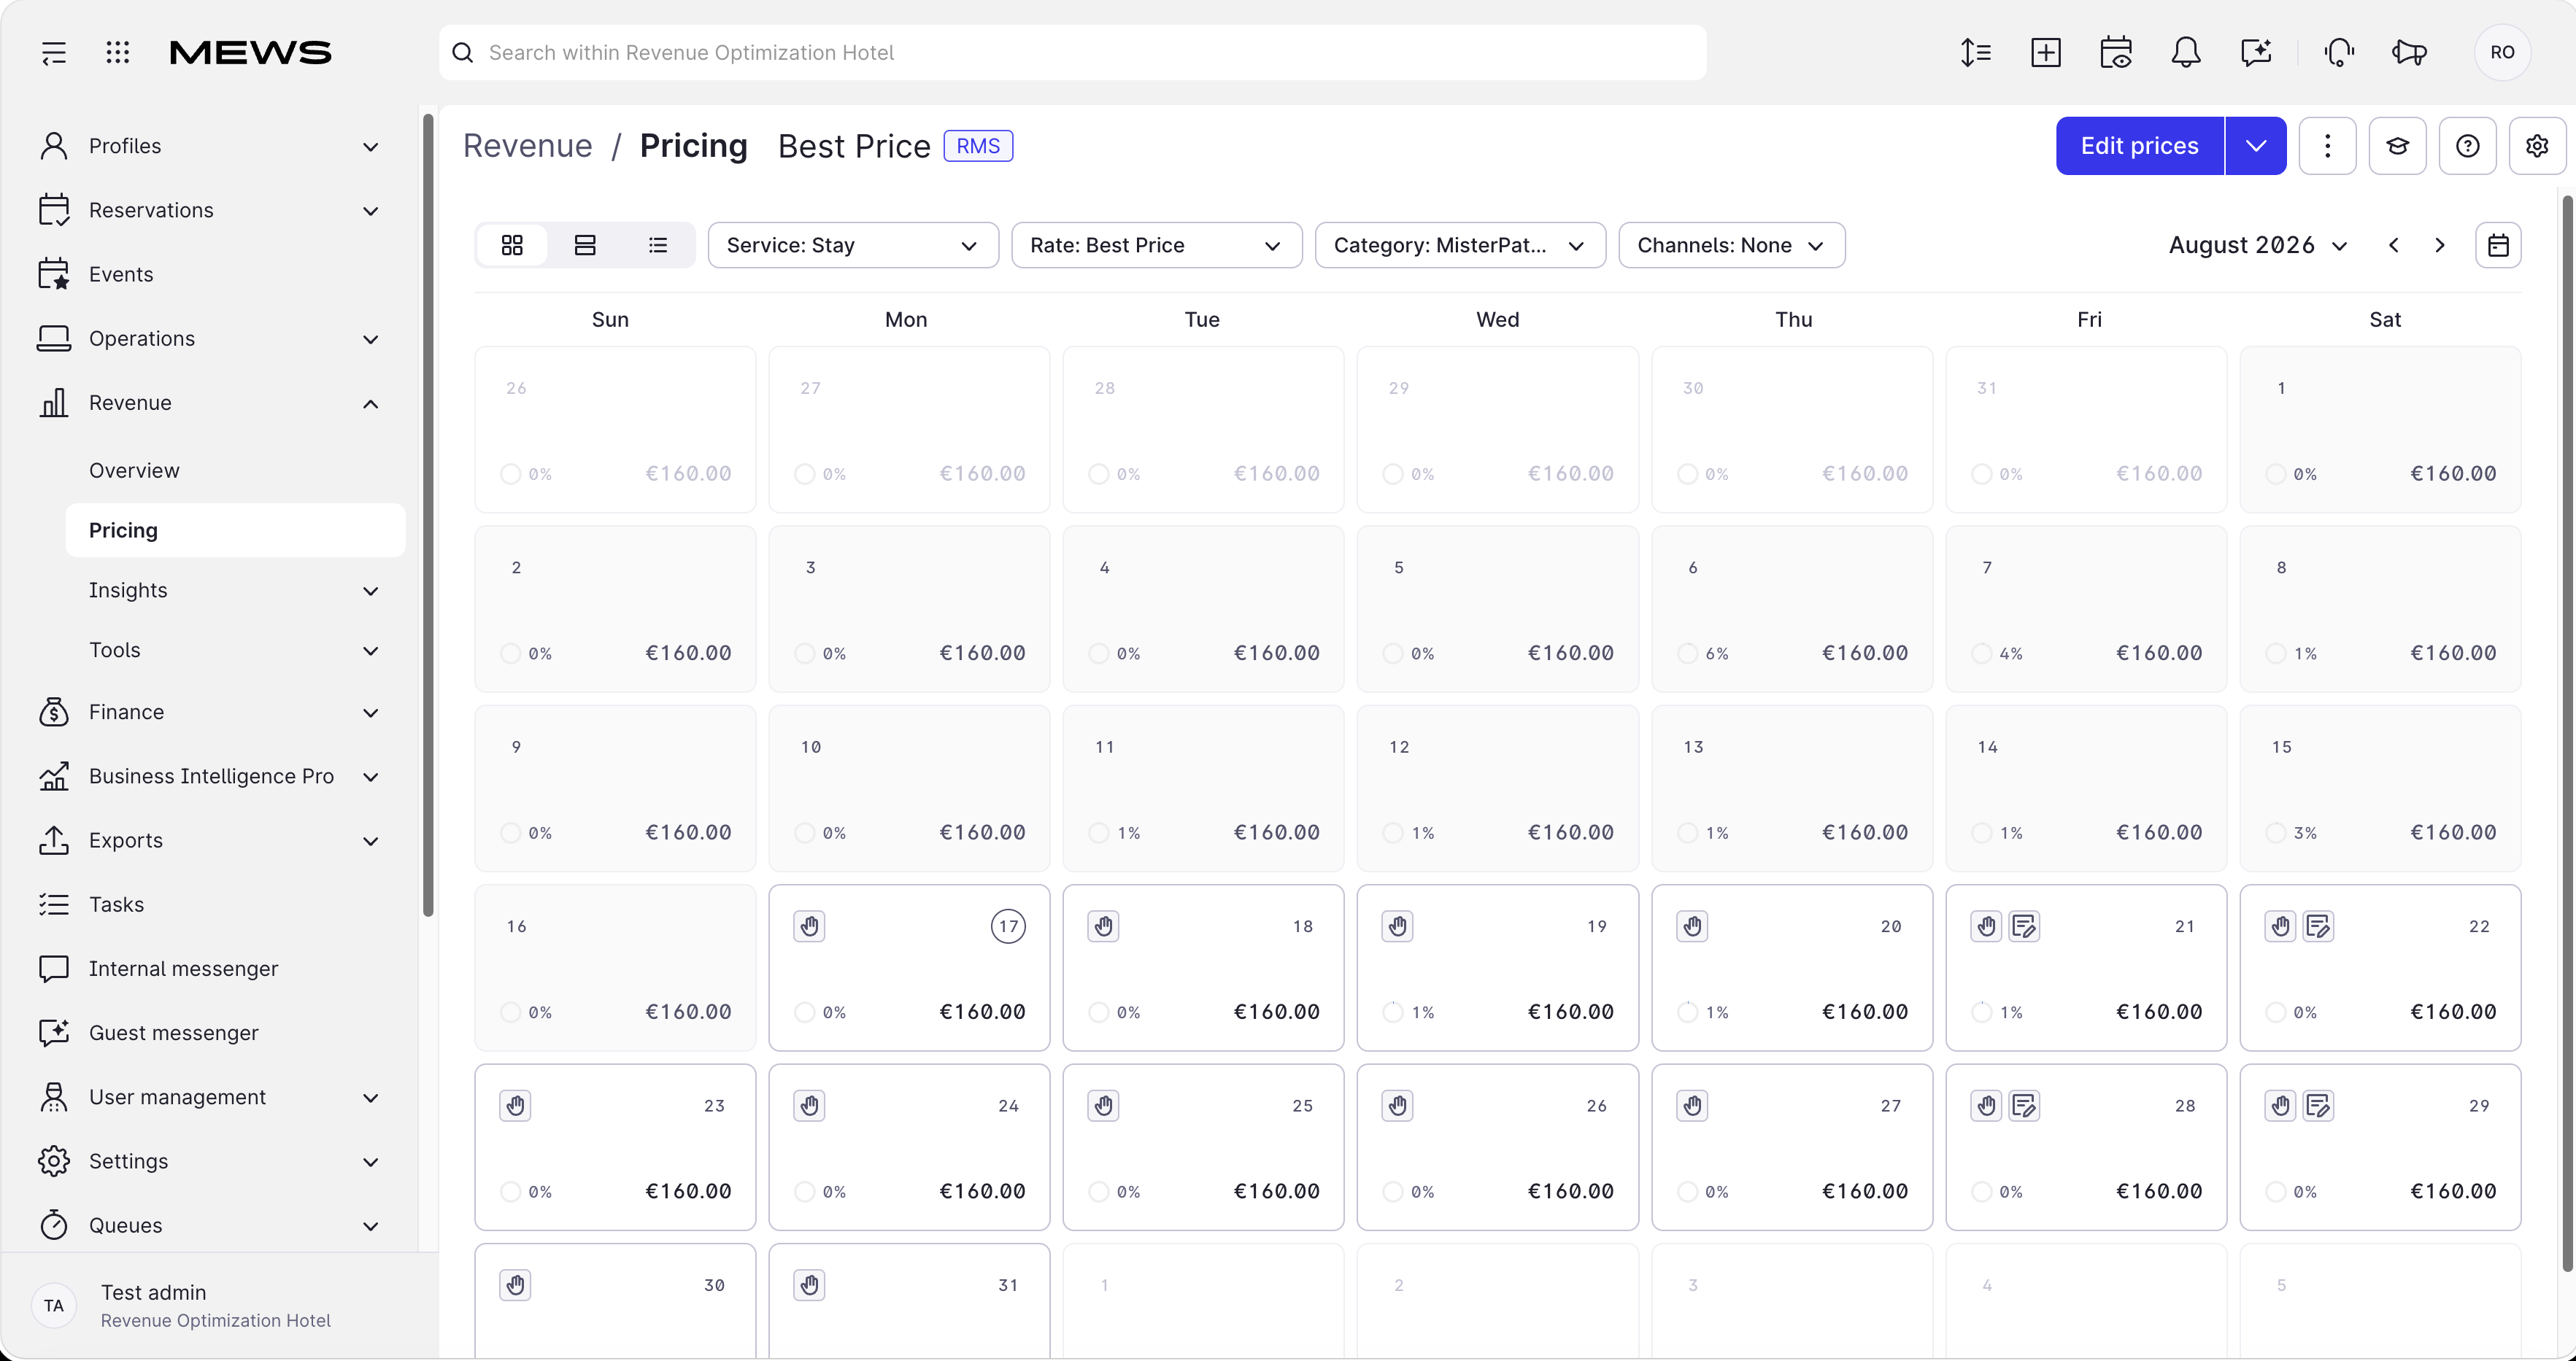Open the support headset icon
This screenshot has height=1361, width=2576.
coord(2339,53)
